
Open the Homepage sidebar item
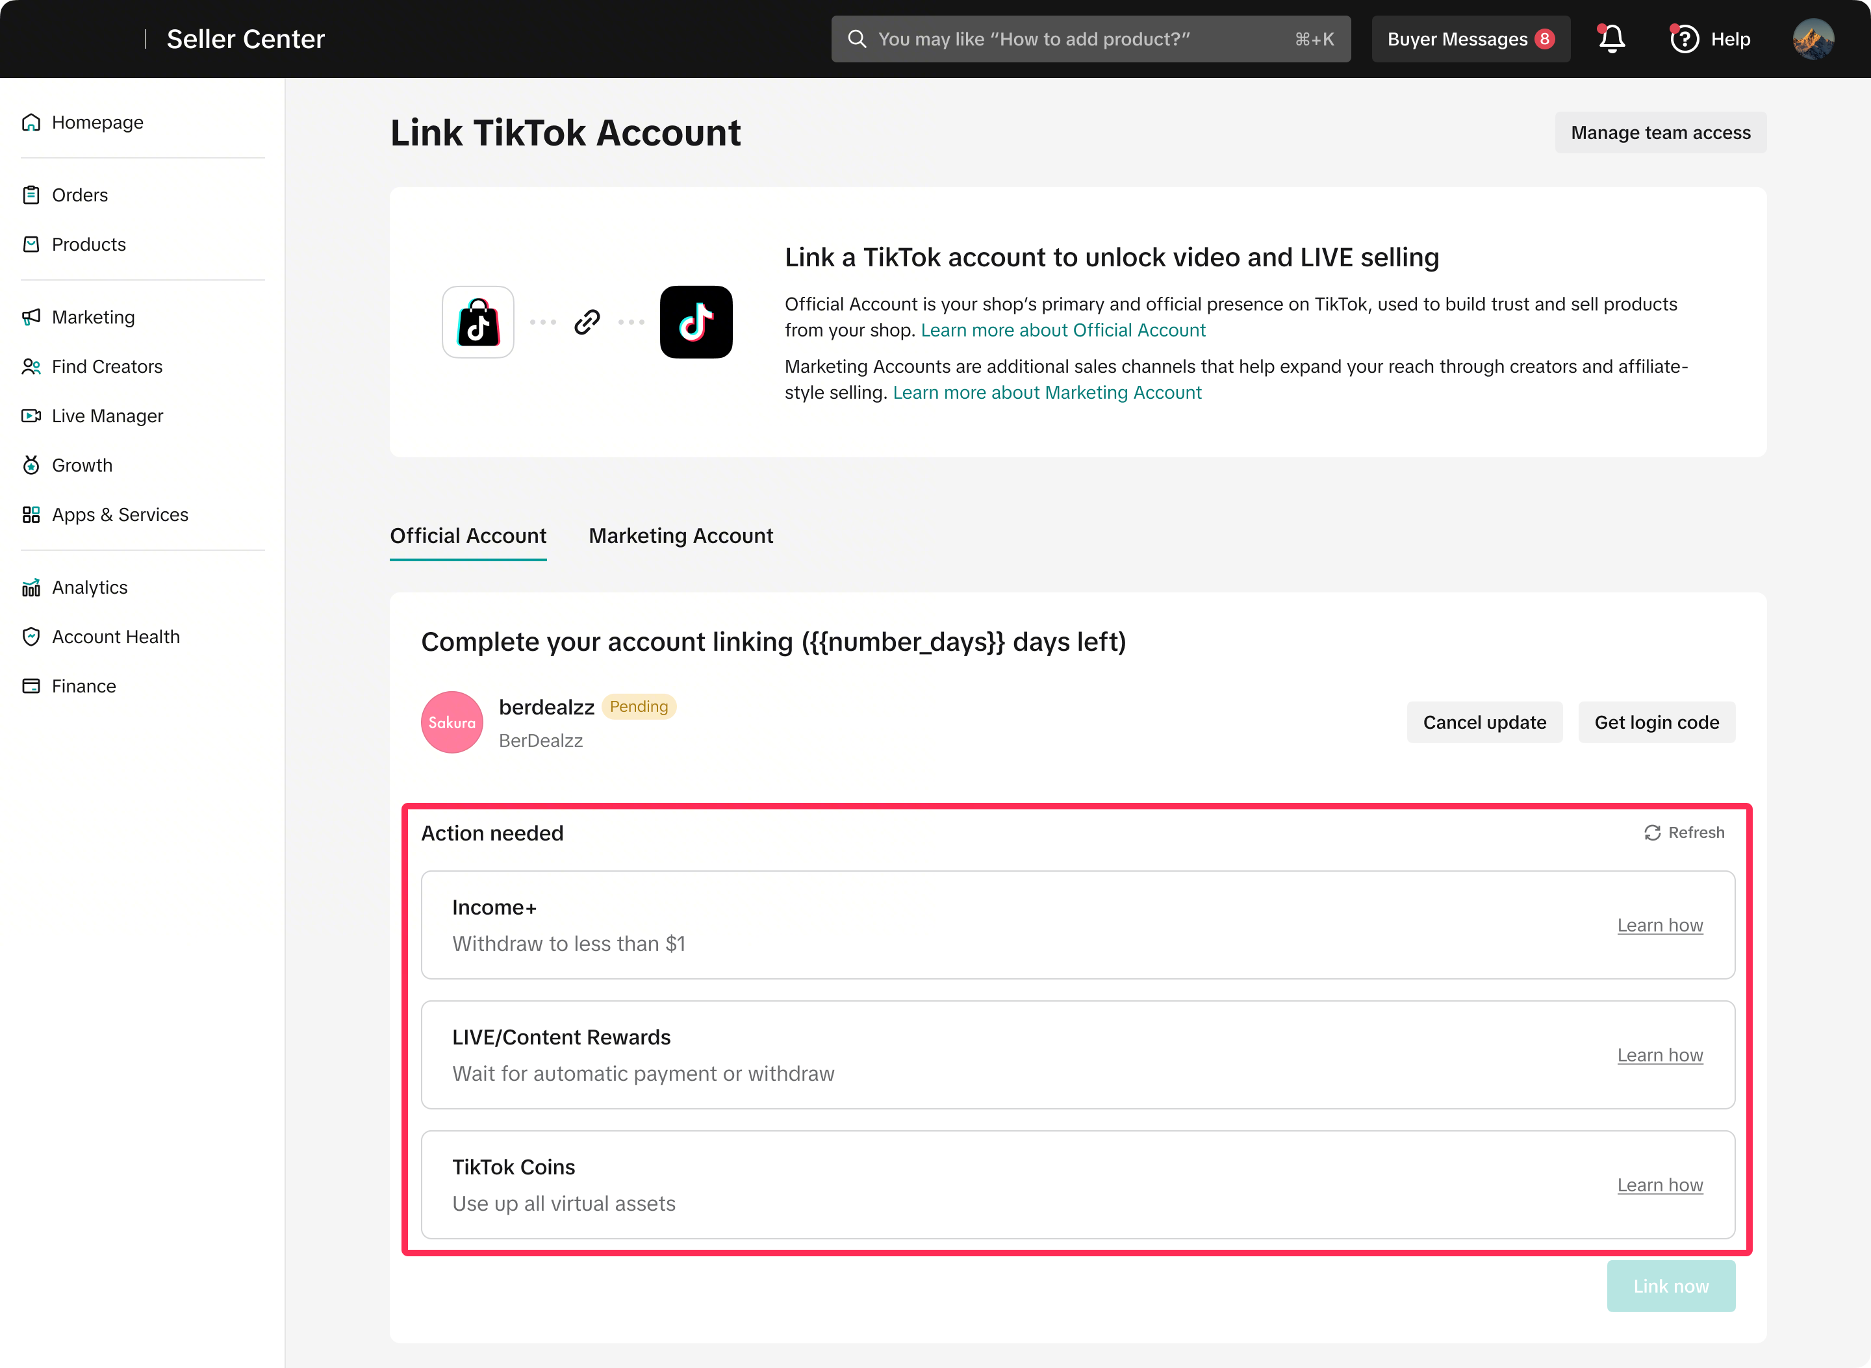(x=83, y=123)
